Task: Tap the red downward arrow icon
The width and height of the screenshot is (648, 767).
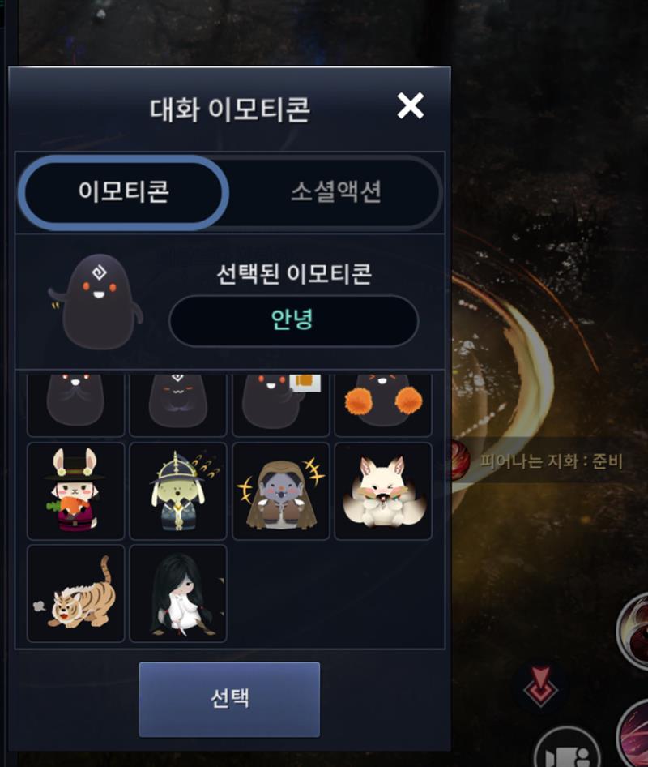Action: pyautogui.click(x=540, y=686)
